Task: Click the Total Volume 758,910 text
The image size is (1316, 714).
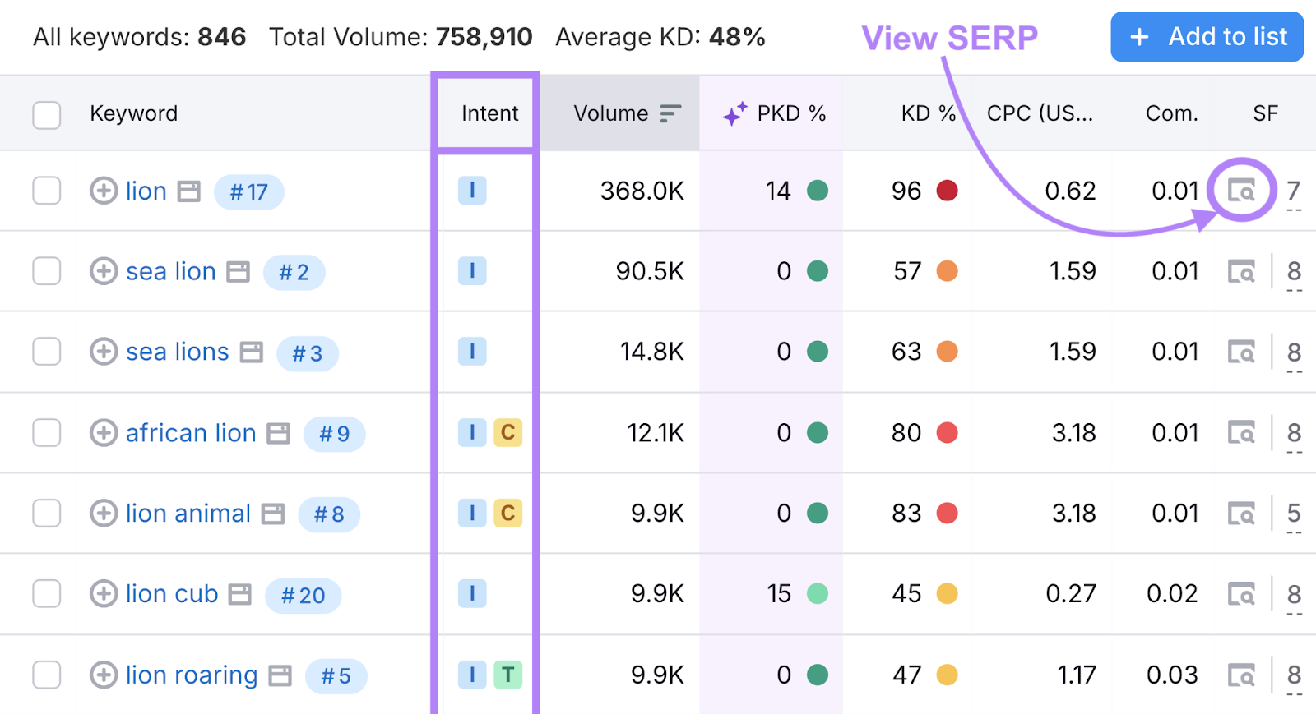Action: 401,37
